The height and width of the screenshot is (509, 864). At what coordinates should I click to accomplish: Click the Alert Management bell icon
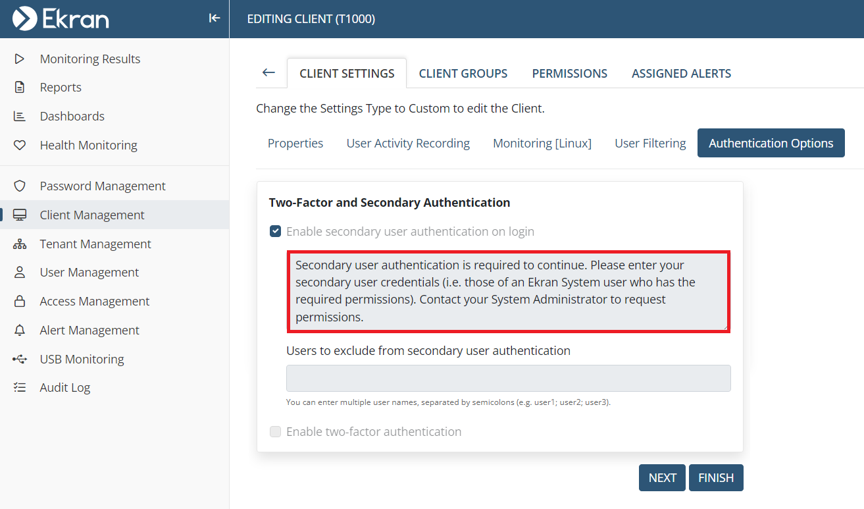coord(20,330)
